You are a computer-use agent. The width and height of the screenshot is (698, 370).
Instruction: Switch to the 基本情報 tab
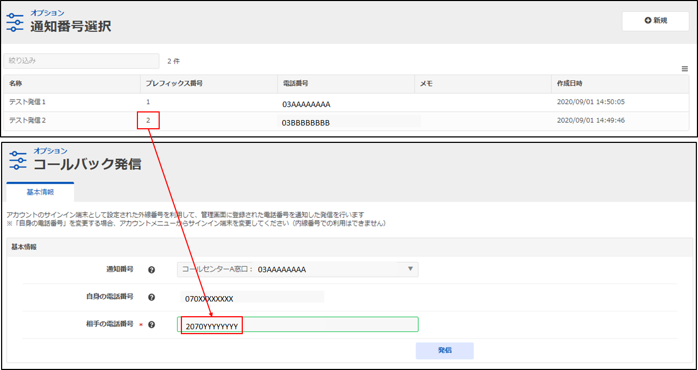[x=40, y=192]
